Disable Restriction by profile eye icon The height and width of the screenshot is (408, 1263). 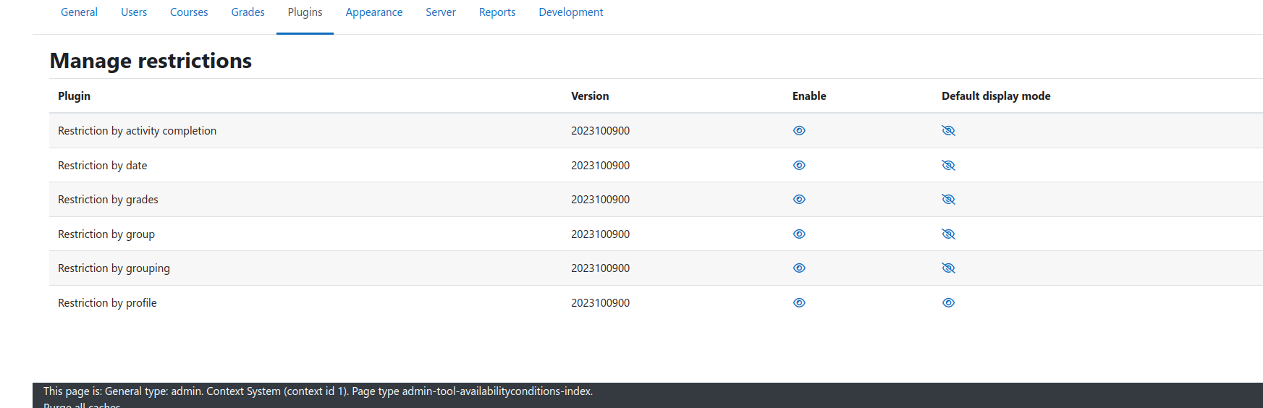(799, 303)
